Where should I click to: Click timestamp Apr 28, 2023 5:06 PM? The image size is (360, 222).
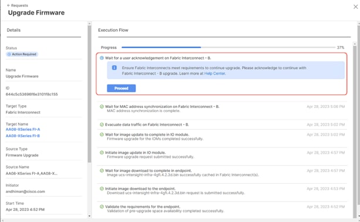tap(325, 106)
